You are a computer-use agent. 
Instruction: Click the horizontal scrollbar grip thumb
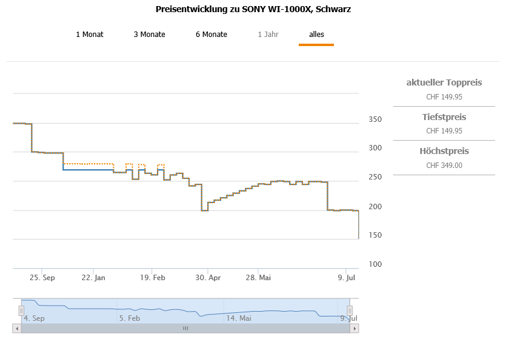click(x=185, y=328)
